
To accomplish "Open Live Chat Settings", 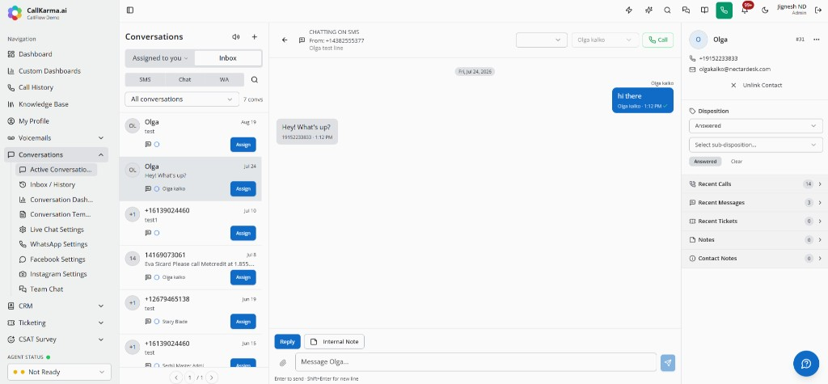I will click(x=57, y=230).
